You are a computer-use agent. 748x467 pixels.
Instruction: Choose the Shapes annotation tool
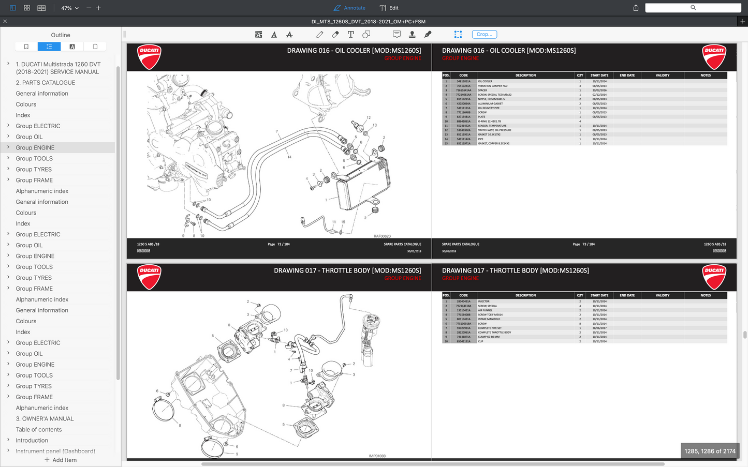[x=366, y=34]
